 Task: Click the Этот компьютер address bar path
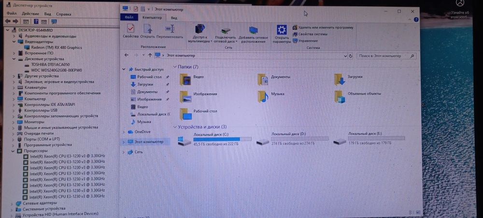click(x=181, y=56)
